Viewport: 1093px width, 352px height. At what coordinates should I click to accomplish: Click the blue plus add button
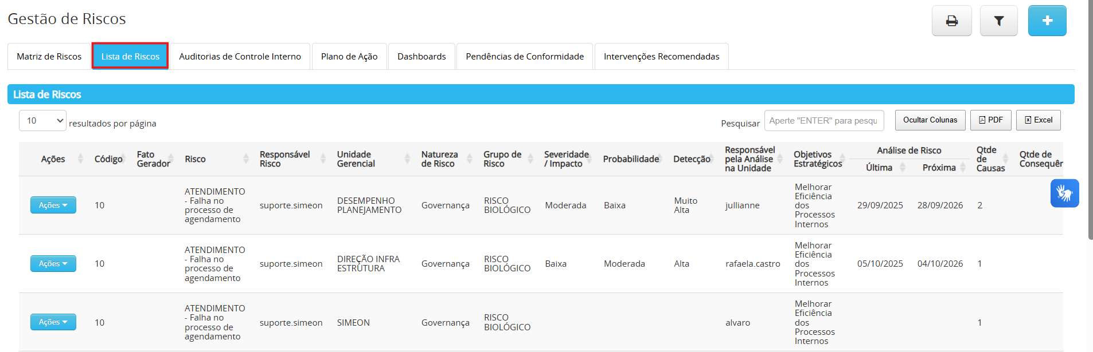(1047, 21)
